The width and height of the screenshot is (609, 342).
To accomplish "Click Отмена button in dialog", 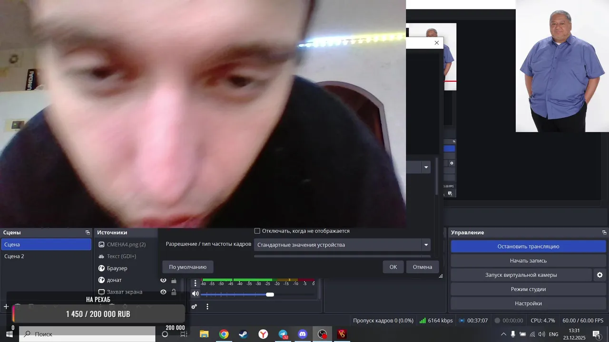I will pyautogui.click(x=422, y=267).
